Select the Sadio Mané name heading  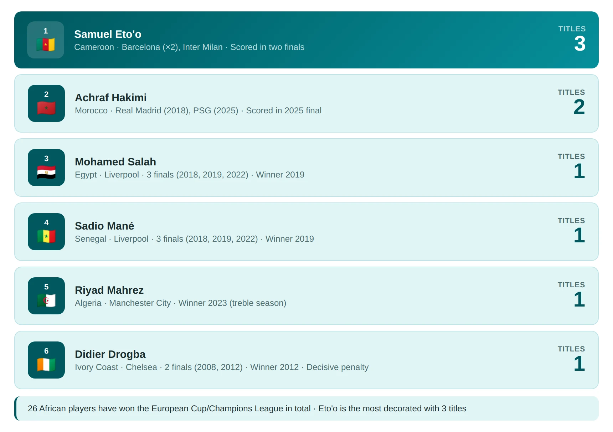pos(104,226)
